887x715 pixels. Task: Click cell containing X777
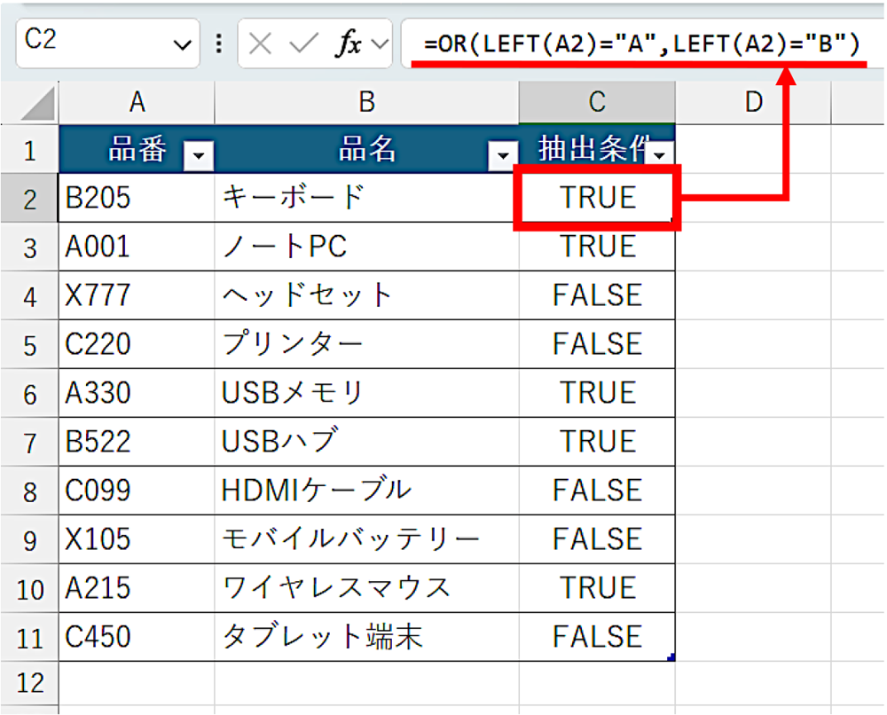(137, 295)
